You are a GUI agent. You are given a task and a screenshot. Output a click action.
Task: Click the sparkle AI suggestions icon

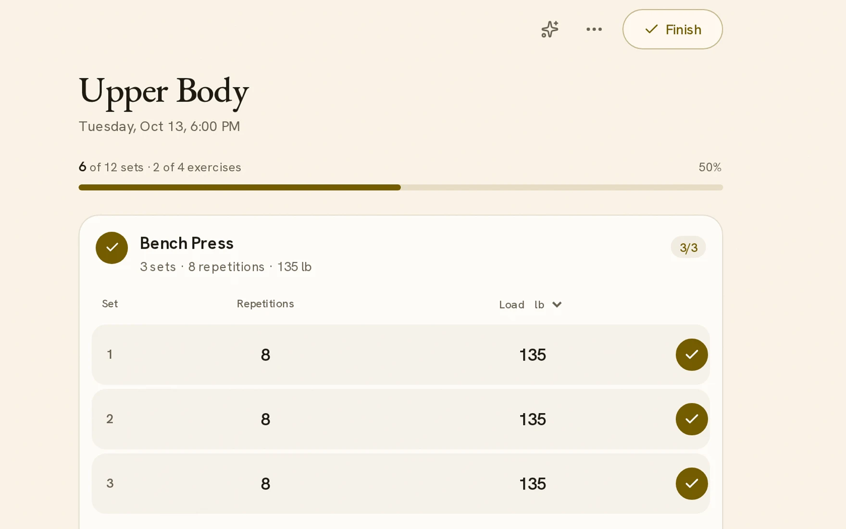(x=549, y=29)
